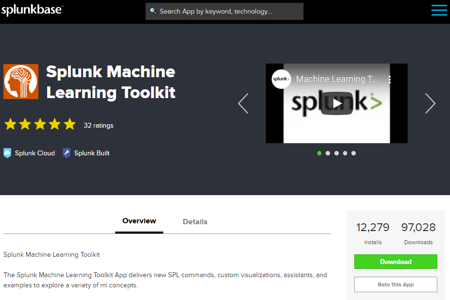Click the Splunk channel avatar in video

coord(281,79)
